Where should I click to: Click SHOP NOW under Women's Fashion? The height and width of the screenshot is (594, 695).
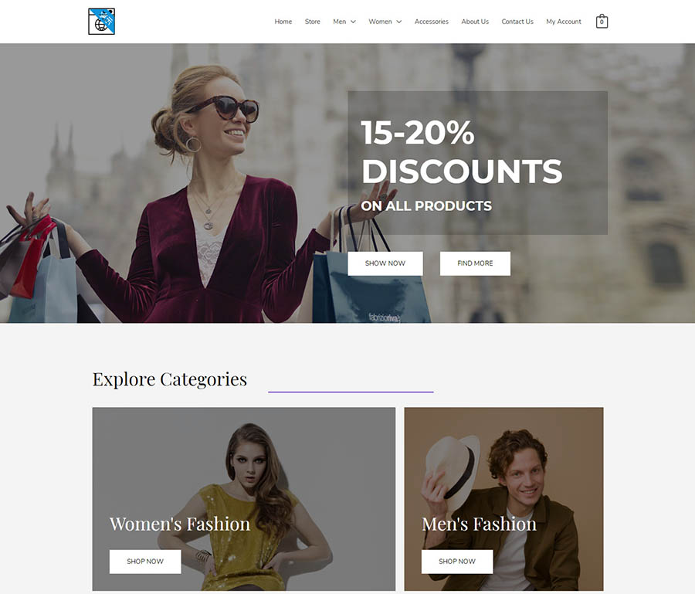tap(145, 562)
